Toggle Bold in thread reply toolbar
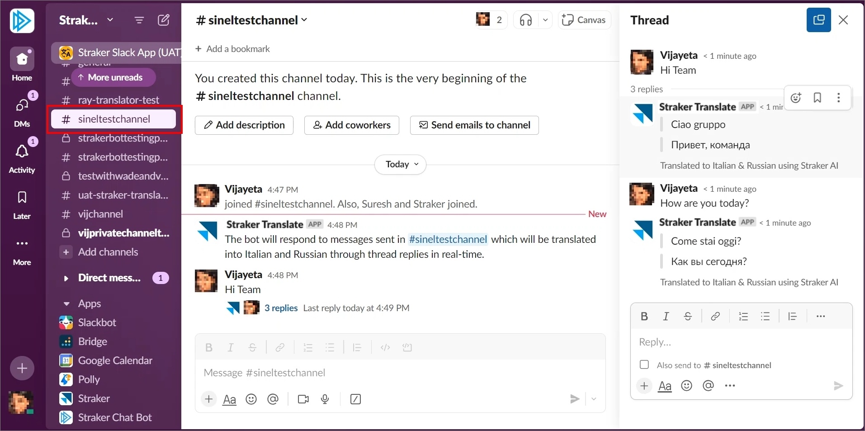The width and height of the screenshot is (865, 431). [x=644, y=317]
